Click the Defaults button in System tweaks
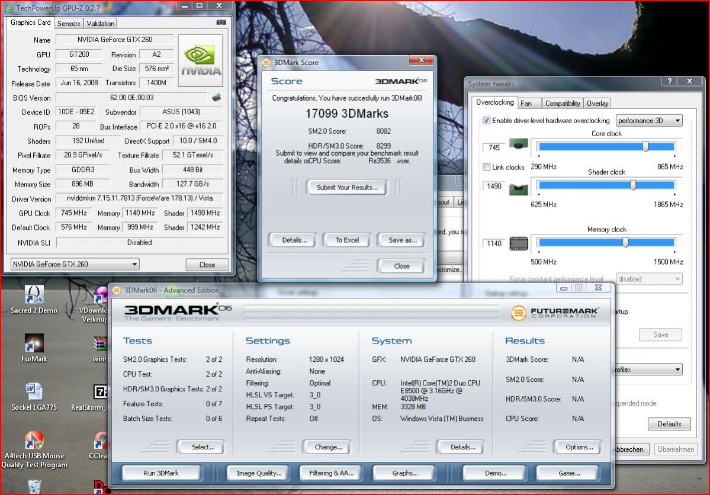The image size is (710, 495). tap(669, 424)
